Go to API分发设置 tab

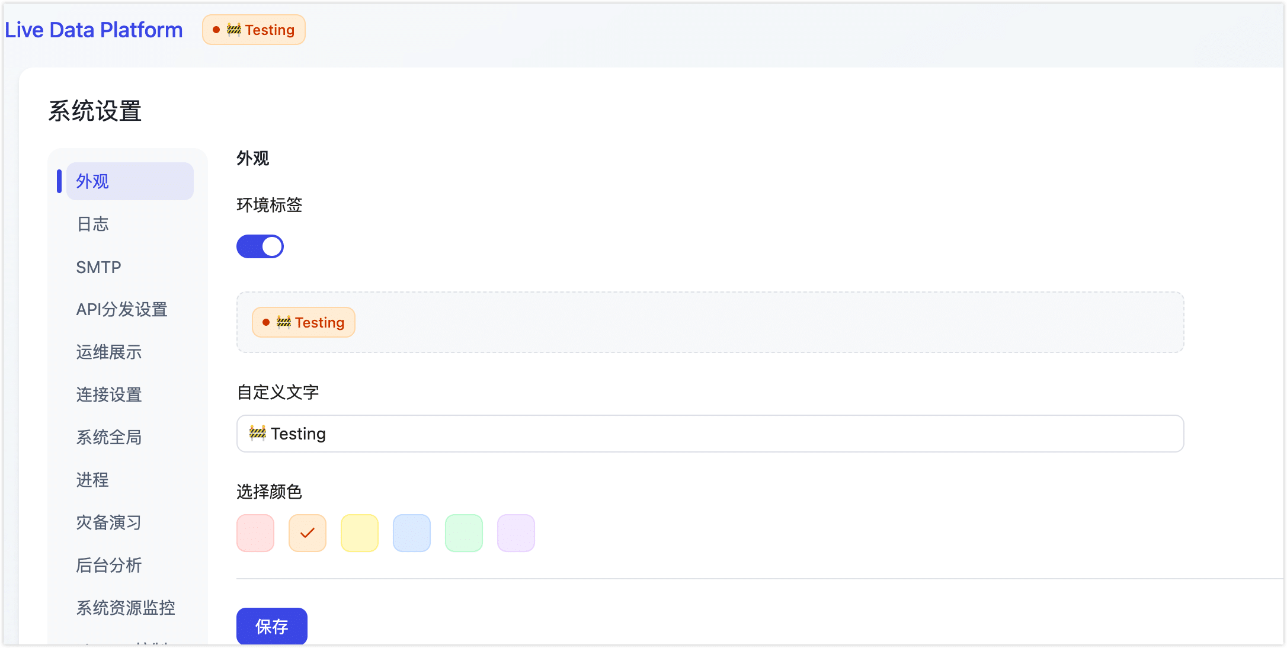coord(121,309)
